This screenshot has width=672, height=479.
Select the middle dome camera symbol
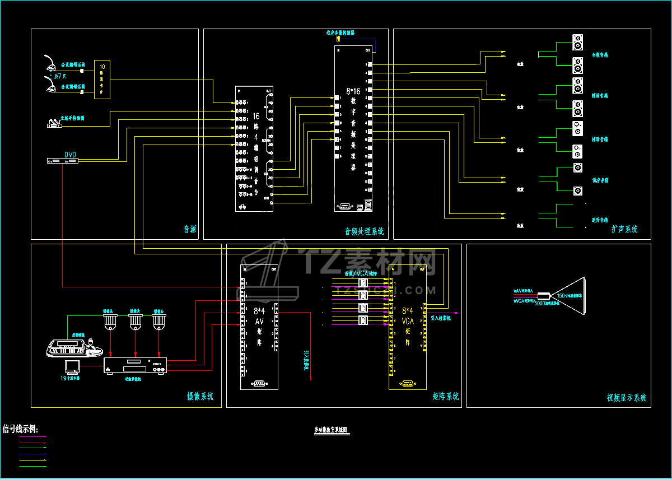point(135,322)
